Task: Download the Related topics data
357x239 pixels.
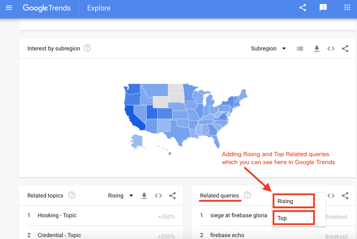Action: (144, 196)
